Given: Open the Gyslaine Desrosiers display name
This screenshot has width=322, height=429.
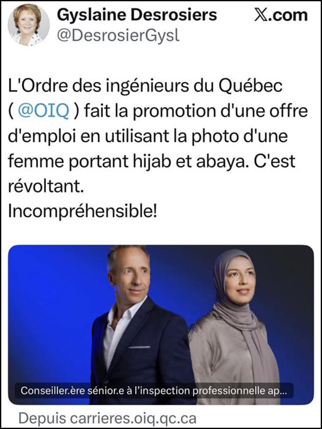Looking at the screenshot, I should [x=137, y=15].
